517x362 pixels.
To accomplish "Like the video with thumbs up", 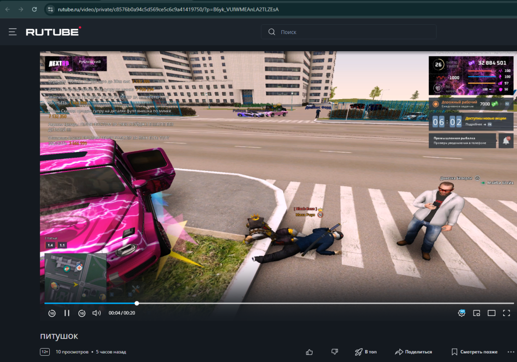I will click(309, 352).
